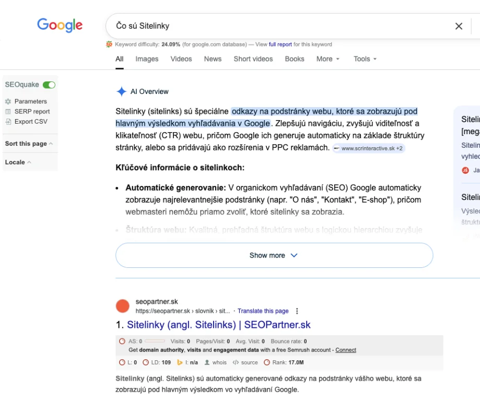480x401 pixels.
Task: Open the Tools dropdown
Action: 365,59
